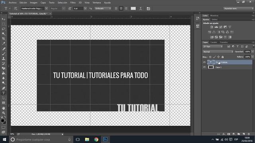Viewport: 255px width, 143px height.
Task: Toggle shape layer filter
Action: click(242, 46)
